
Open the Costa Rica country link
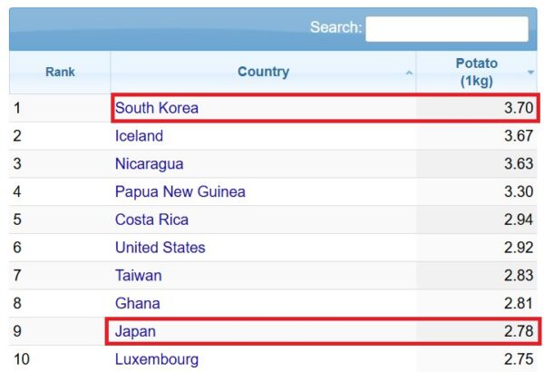[151, 220]
